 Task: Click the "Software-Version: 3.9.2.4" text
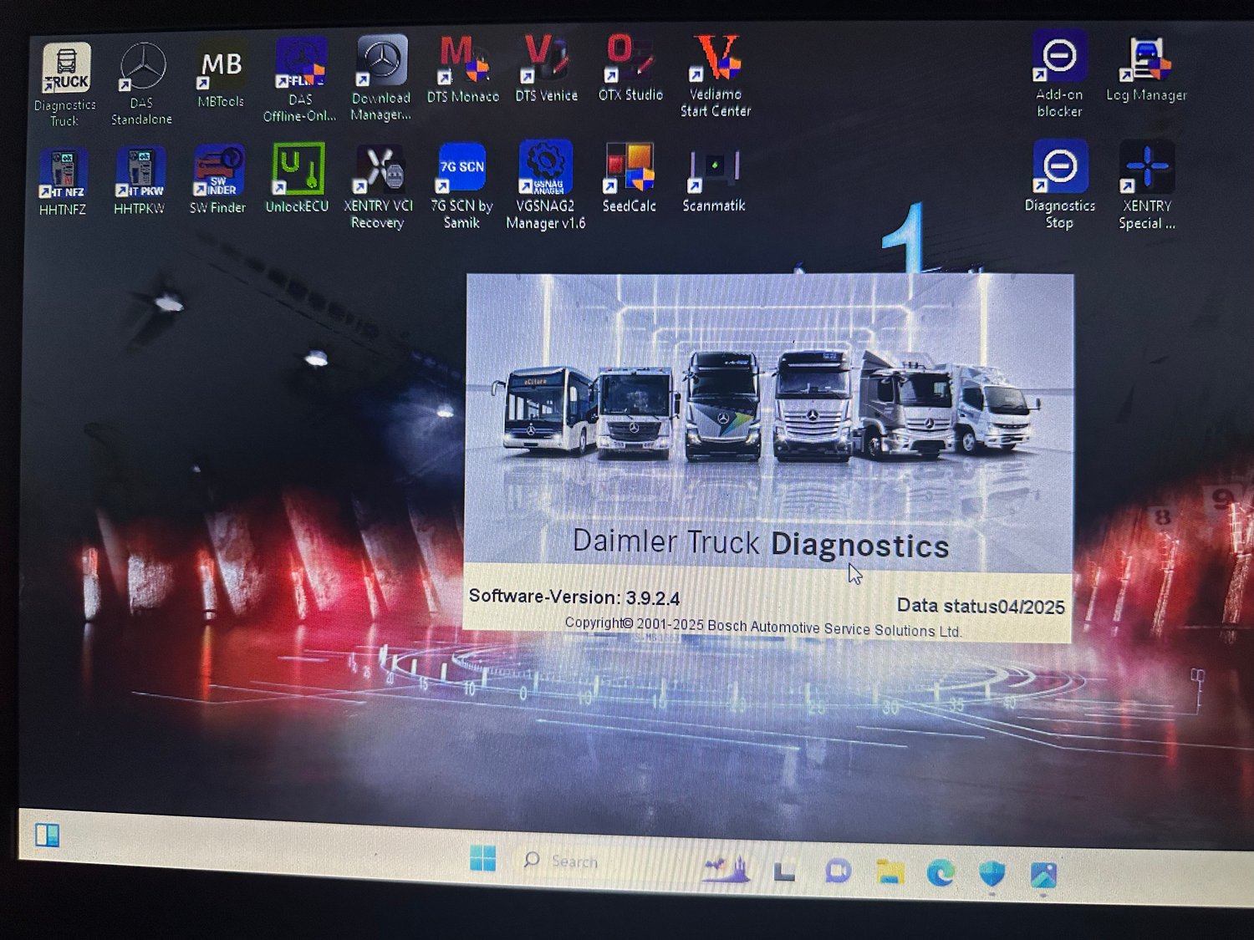pos(574,597)
